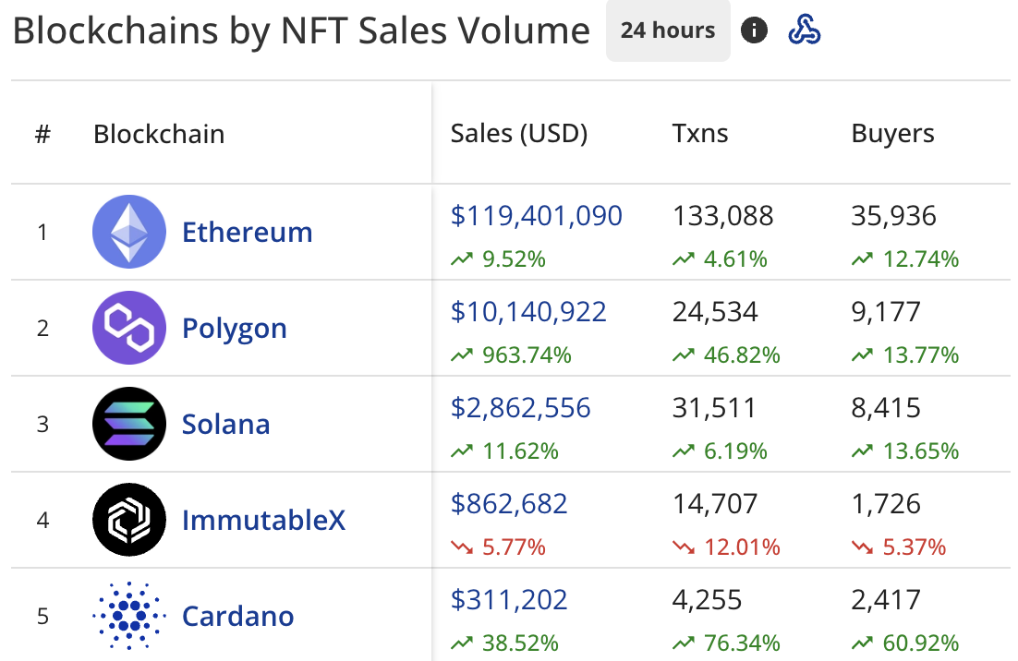The width and height of the screenshot is (1018, 661).
Task: Click the down-trend arrow beside 5.37%
Action: (x=862, y=547)
